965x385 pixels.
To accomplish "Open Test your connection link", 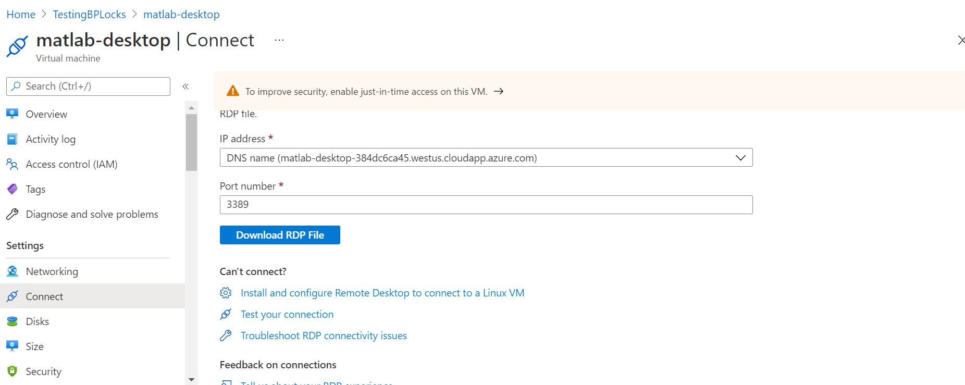I will click(x=287, y=314).
